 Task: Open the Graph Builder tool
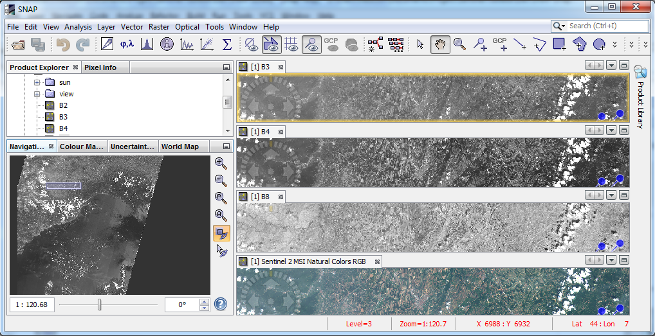(x=375, y=44)
